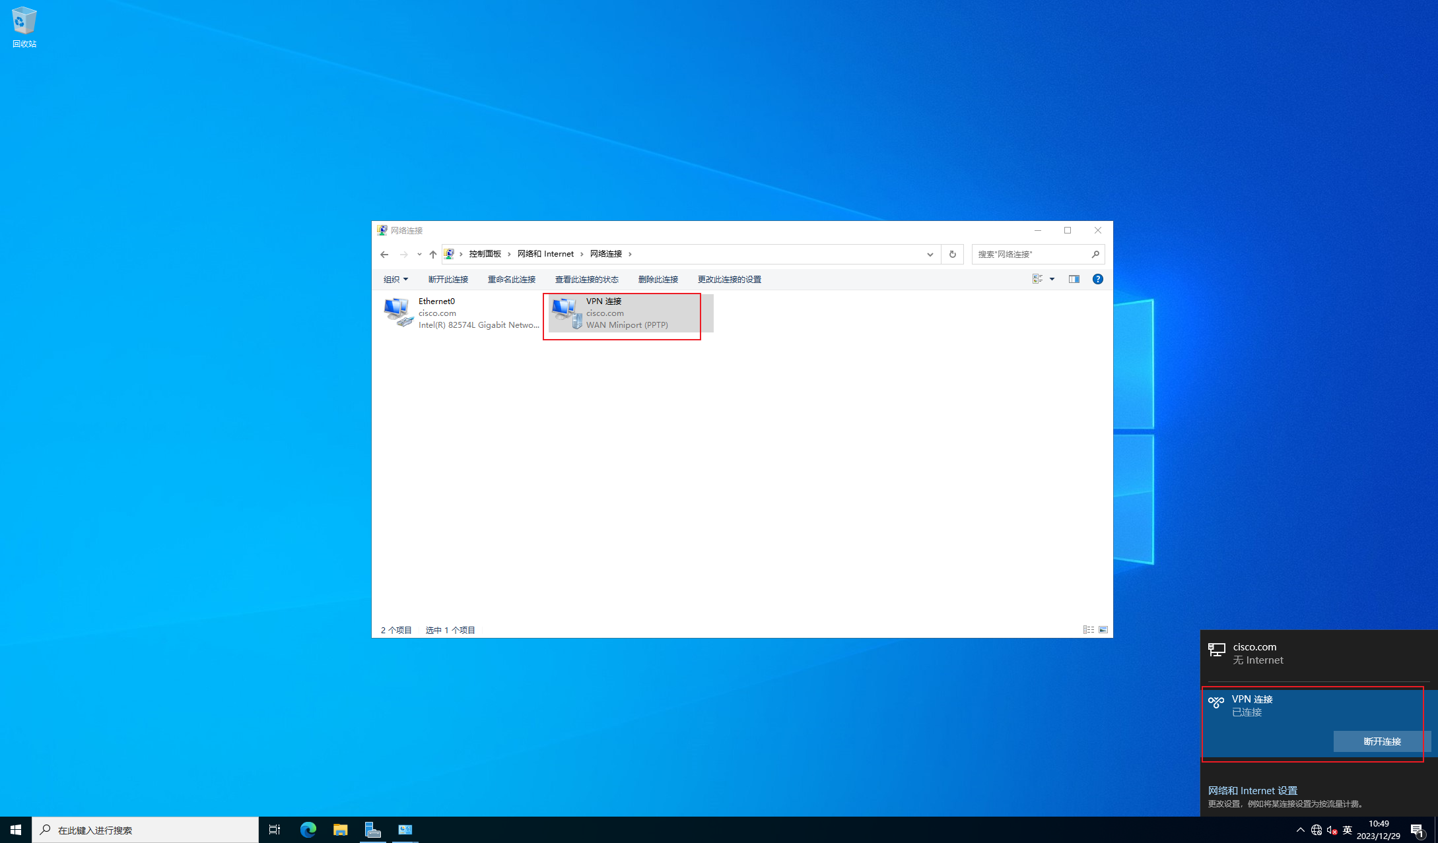This screenshot has width=1438, height=843.
Task: Click 控制面板 in the breadcrumb path
Action: coord(485,254)
